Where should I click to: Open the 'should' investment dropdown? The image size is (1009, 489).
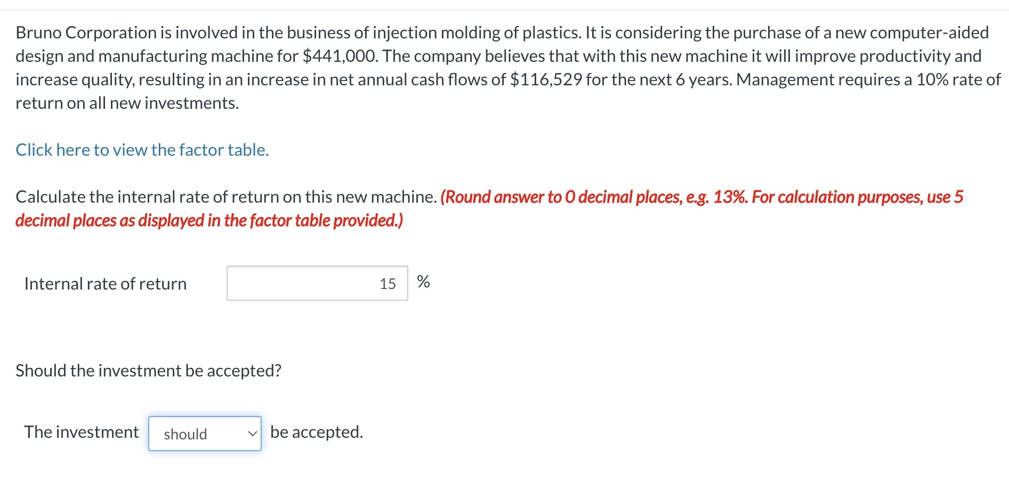(205, 434)
